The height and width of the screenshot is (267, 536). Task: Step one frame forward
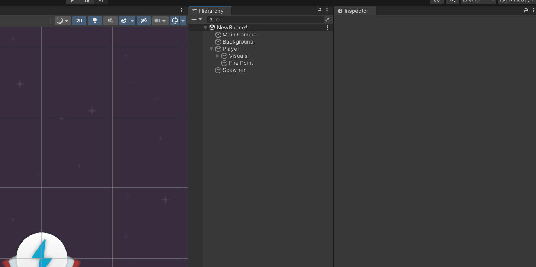point(101,1)
